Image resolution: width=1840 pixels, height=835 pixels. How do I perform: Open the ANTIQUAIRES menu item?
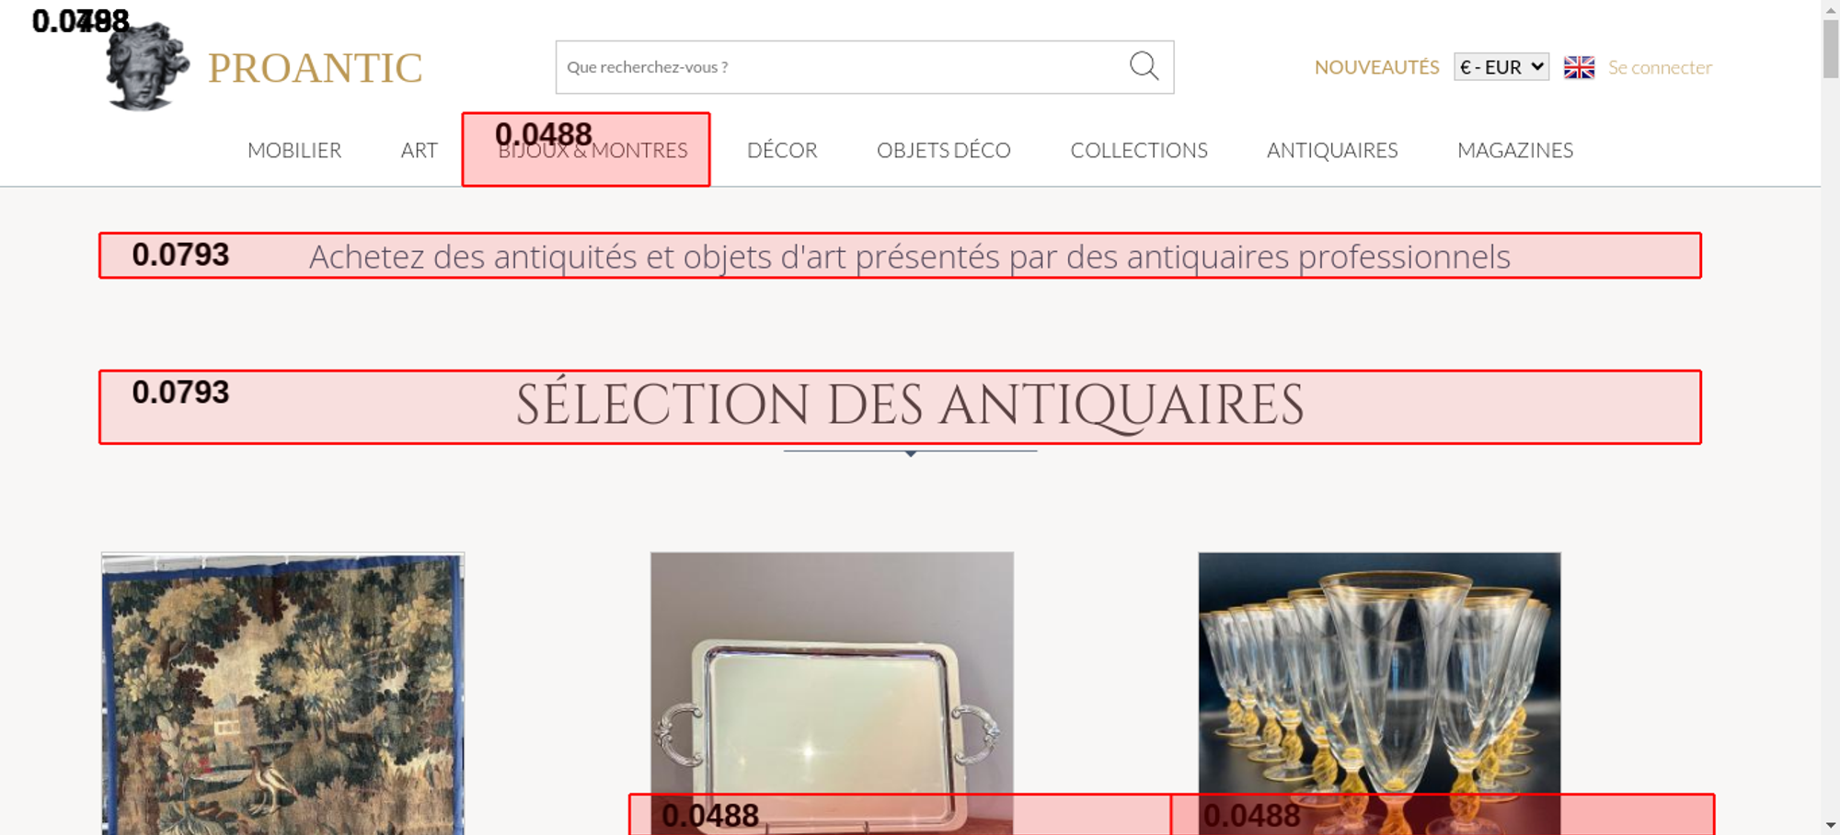click(x=1331, y=150)
